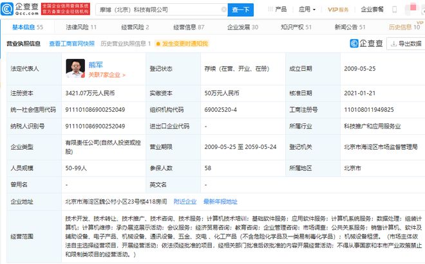
Task: Switch to 历史信息 10 tab
Action: point(404,27)
